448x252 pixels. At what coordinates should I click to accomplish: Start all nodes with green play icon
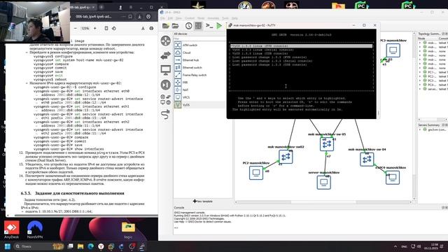coord(219,26)
